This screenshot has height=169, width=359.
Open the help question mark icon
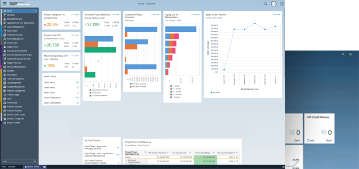pos(282,4)
